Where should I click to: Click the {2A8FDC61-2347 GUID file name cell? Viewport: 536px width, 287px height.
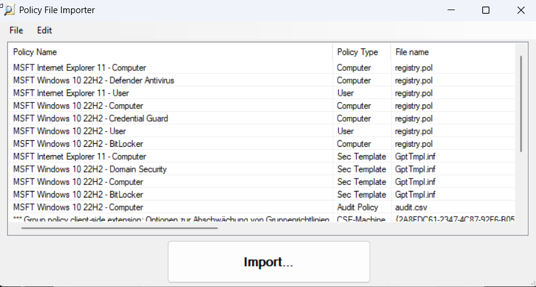tap(455, 219)
